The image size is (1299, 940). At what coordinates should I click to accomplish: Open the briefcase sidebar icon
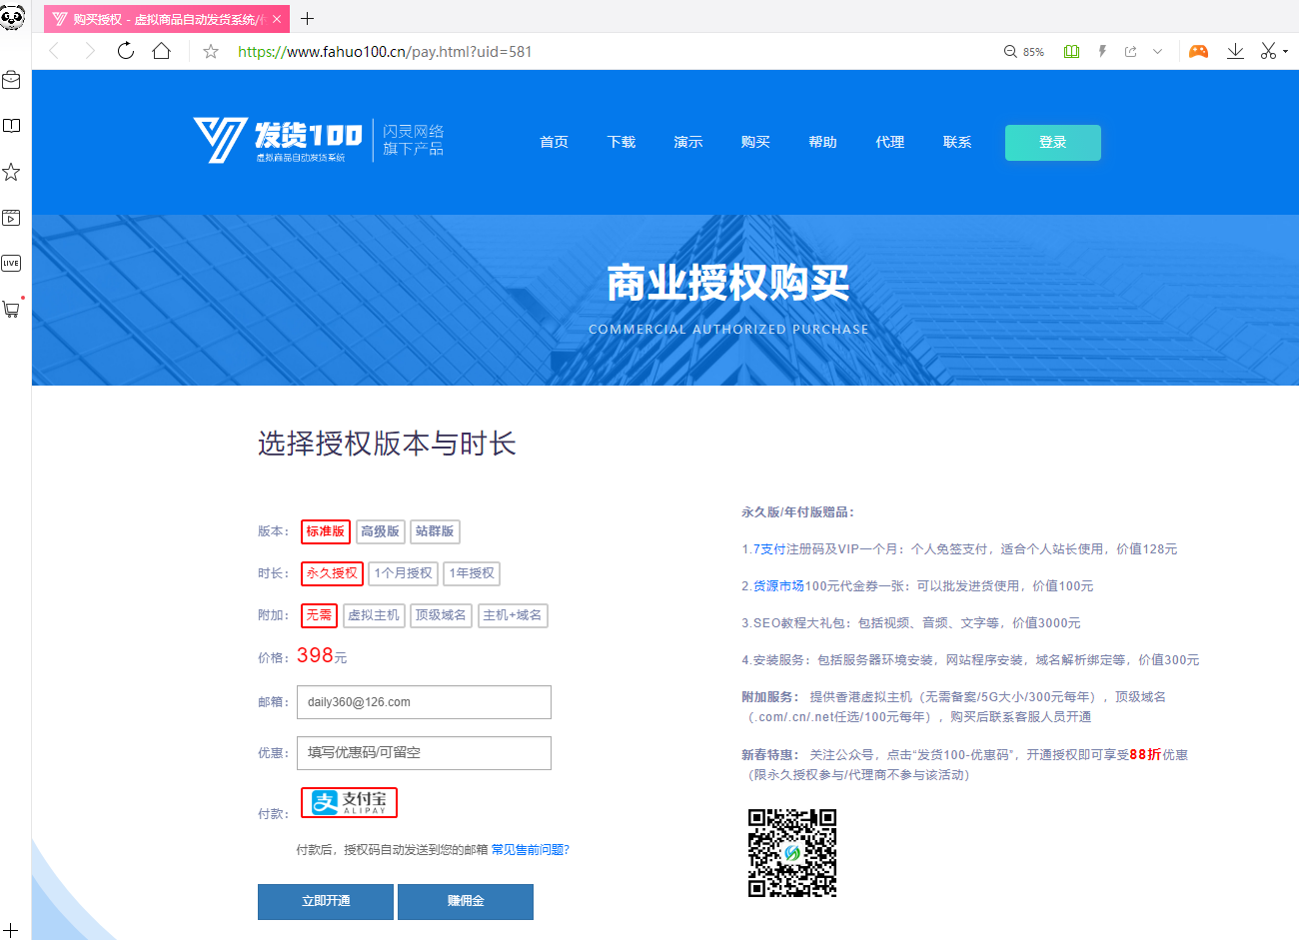coord(11,80)
